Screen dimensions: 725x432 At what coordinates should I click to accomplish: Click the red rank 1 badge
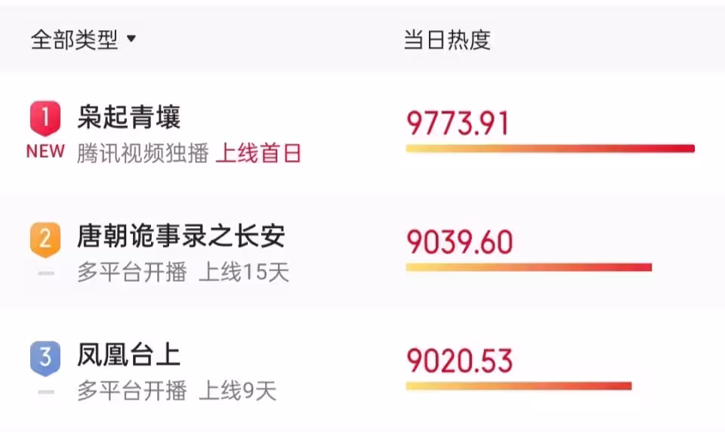click(x=45, y=119)
